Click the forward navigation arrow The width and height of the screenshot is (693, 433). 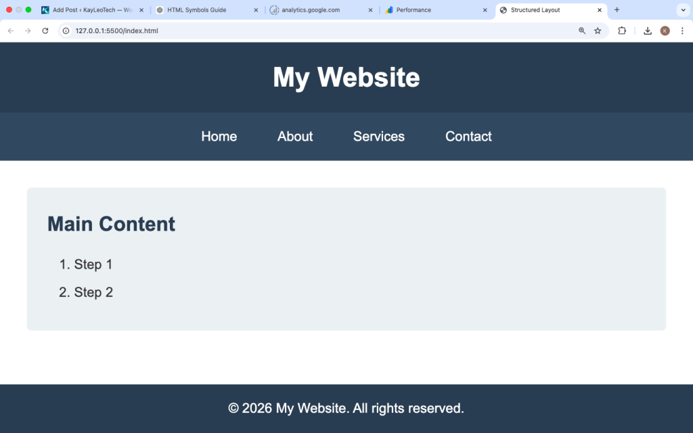(28, 31)
